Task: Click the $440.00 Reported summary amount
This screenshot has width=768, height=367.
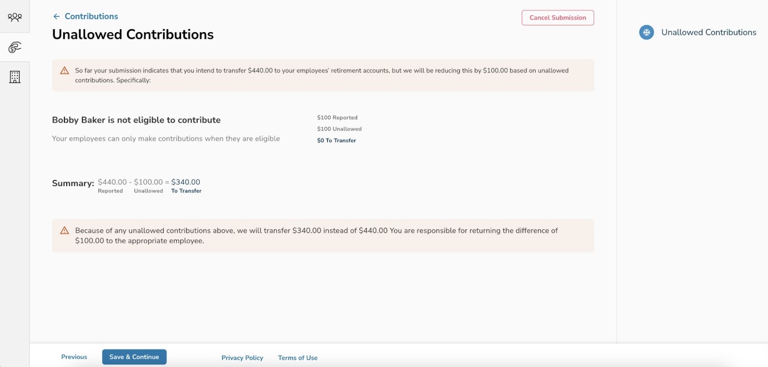Action: 112,182
